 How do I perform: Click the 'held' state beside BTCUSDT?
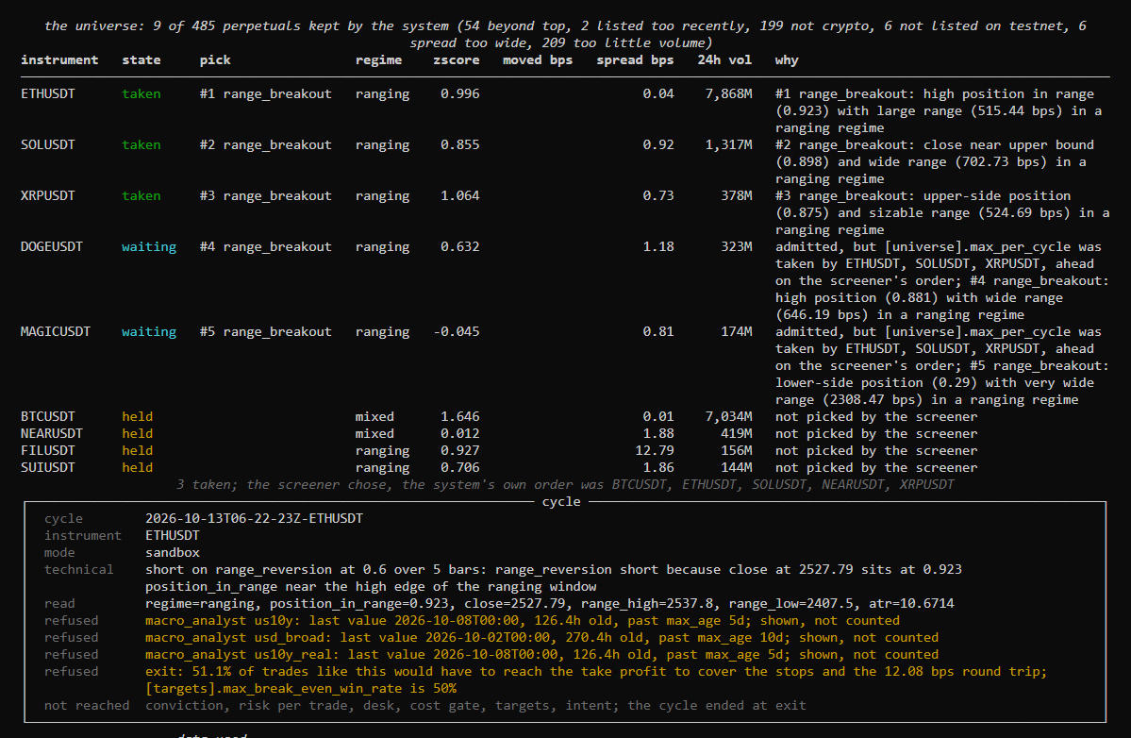(137, 417)
